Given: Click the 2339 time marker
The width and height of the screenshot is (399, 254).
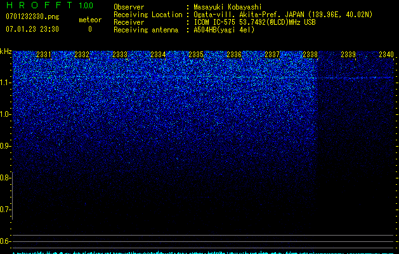Looking at the screenshot, I should tap(348, 54).
